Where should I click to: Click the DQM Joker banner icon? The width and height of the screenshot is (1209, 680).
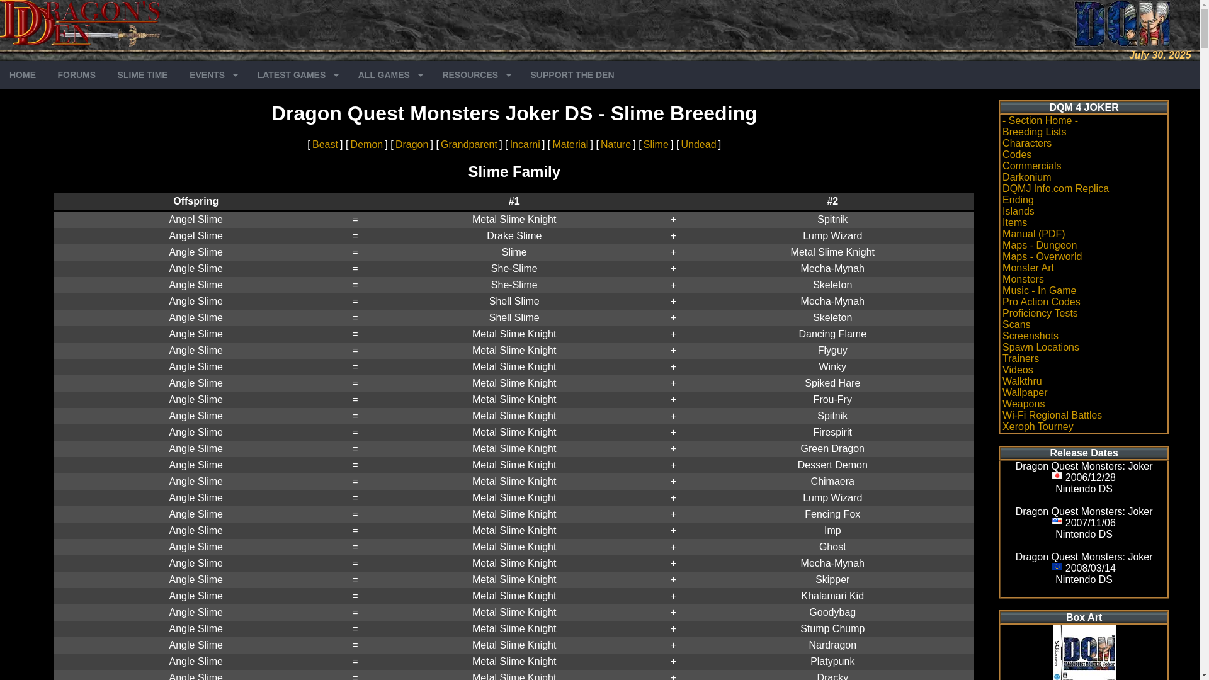pyautogui.click(x=1121, y=24)
